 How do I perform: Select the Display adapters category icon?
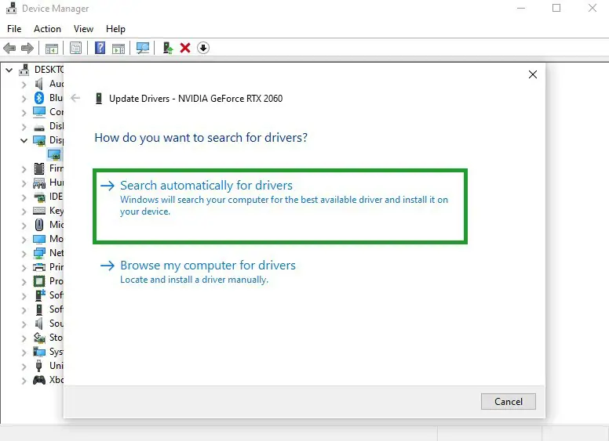click(x=39, y=140)
